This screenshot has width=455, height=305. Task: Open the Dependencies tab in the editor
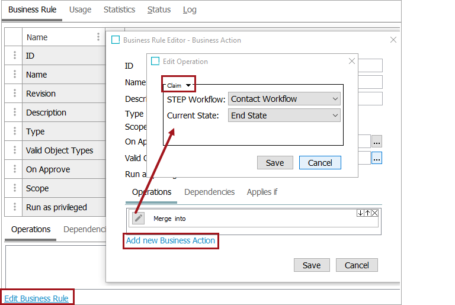[209, 192]
